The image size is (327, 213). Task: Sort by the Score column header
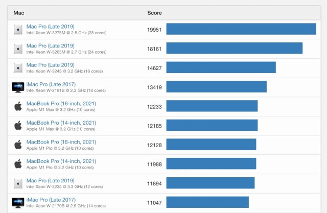(155, 12)
